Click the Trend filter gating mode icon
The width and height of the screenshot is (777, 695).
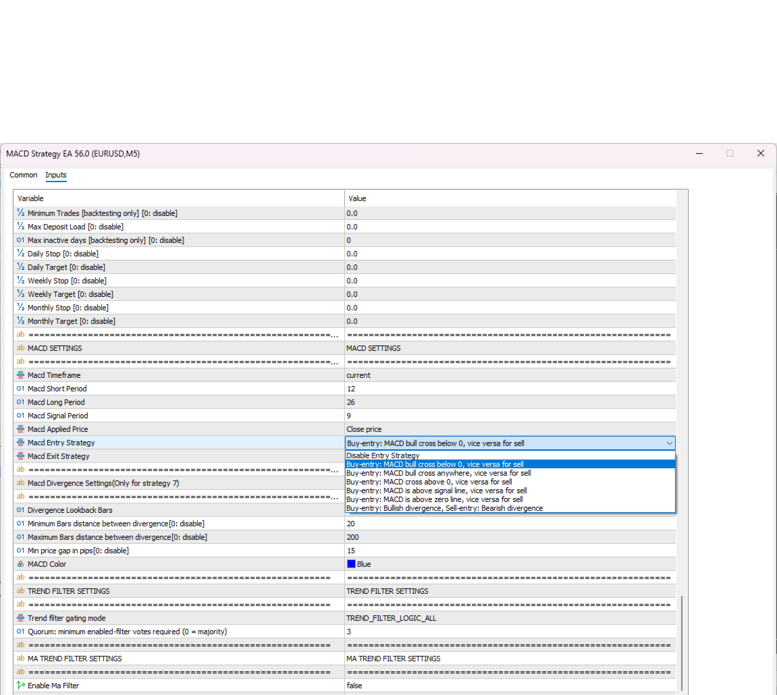(x=20, y=617)
